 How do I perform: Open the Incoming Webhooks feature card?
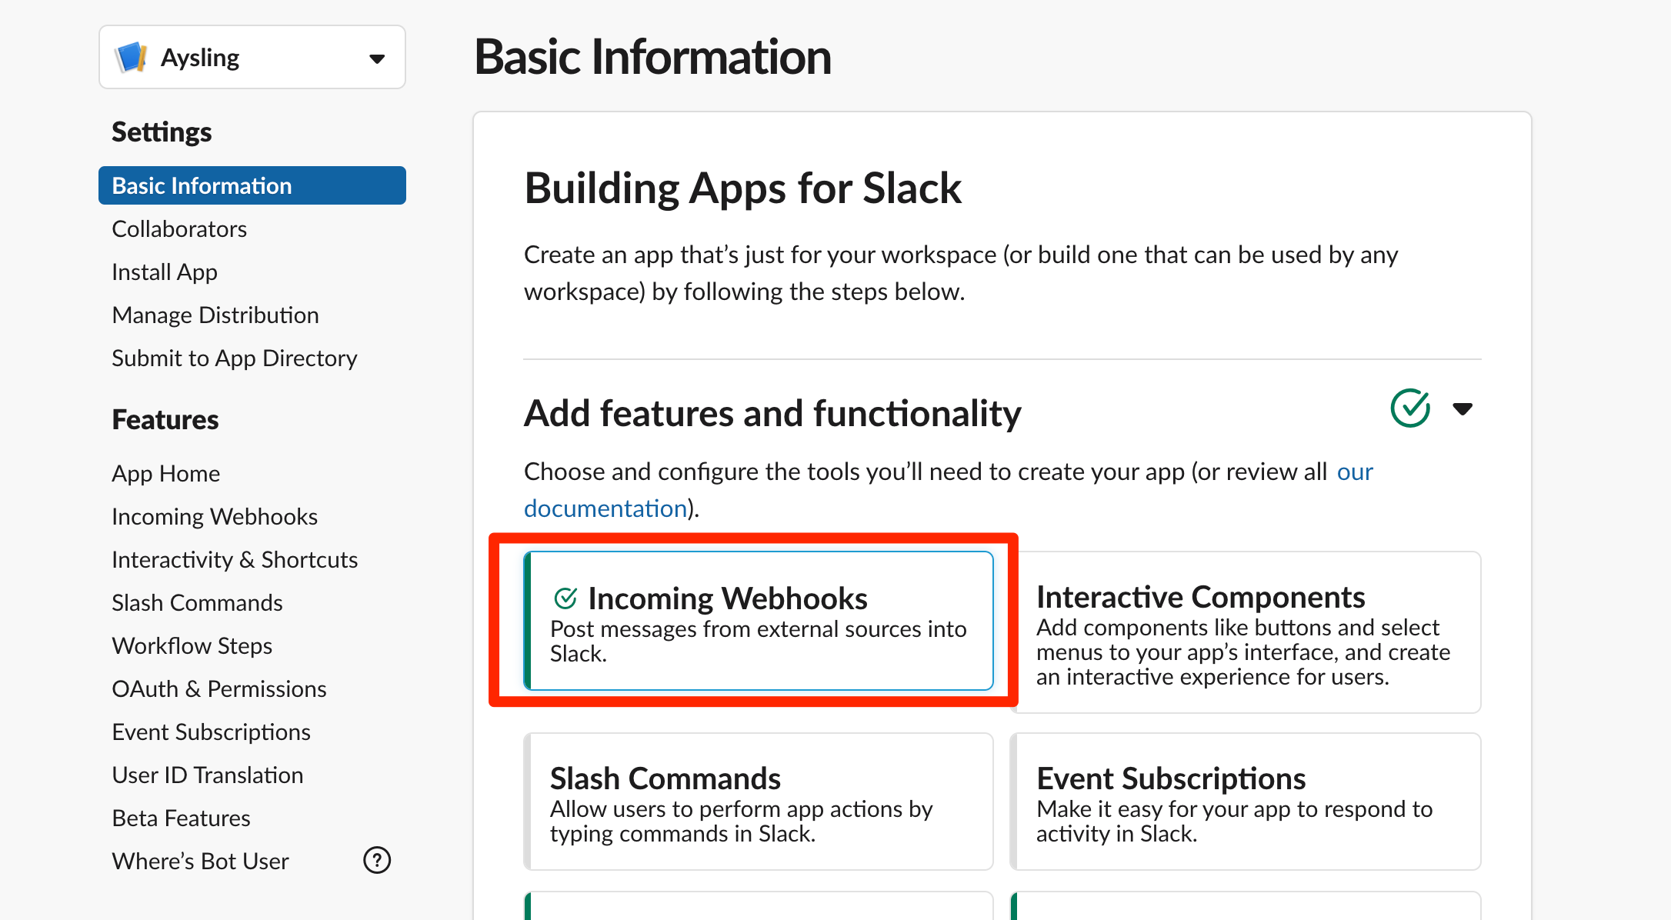pos(759,621)
